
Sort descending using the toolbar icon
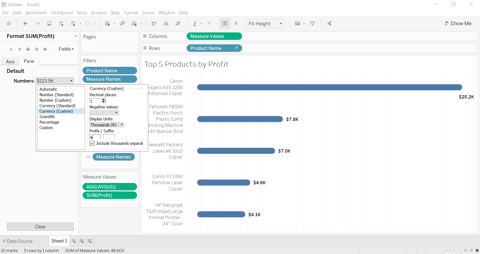click(178, 23)
